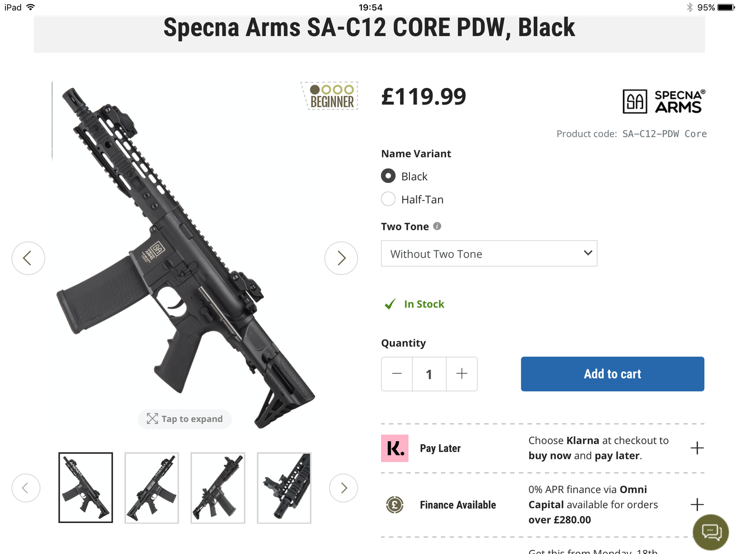This screenshot has width=739, height=554.
Task: Expand the Finance Available section
Action: [x=697, y=504]
